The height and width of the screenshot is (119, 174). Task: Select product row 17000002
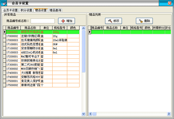point(43,36)
